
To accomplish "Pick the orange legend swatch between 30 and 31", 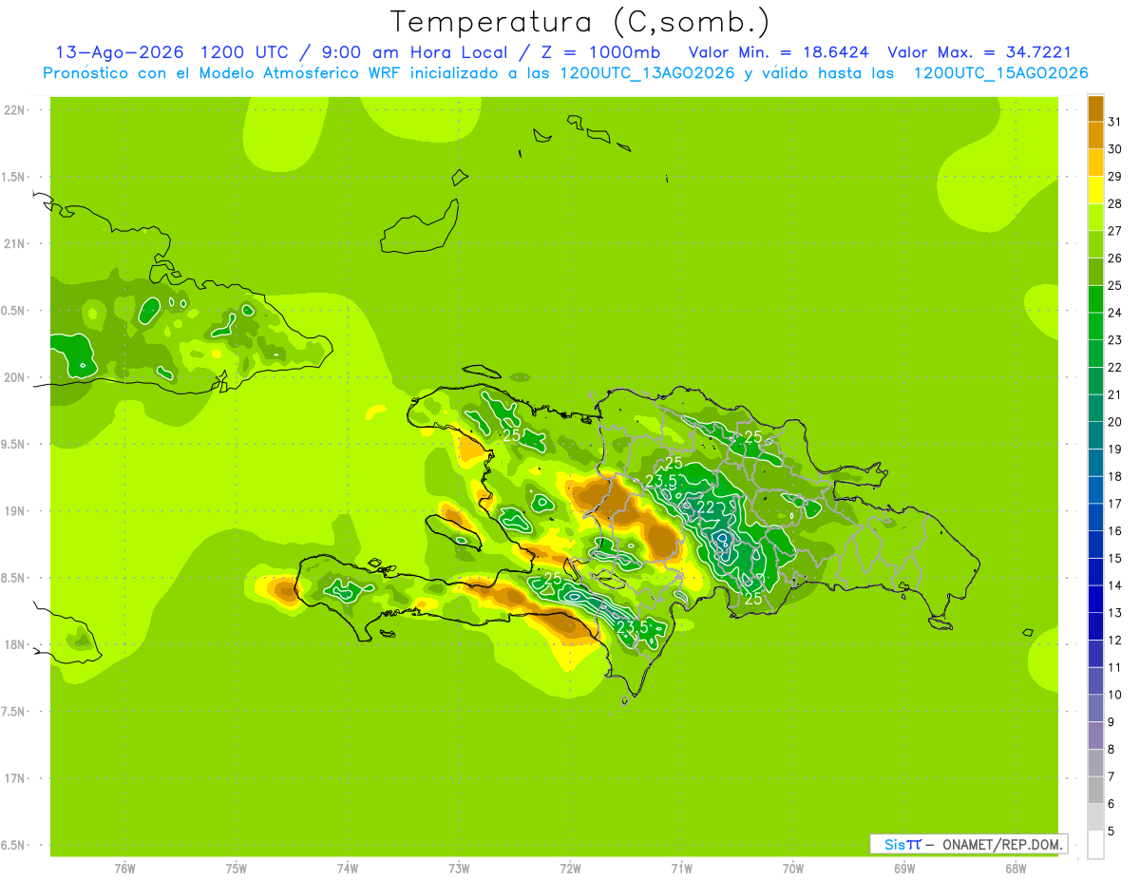I will (1095, 135).
